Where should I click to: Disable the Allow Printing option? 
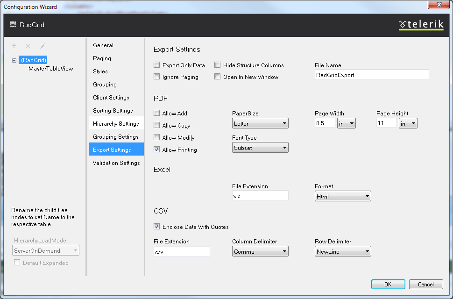click(x=156, y=149)
